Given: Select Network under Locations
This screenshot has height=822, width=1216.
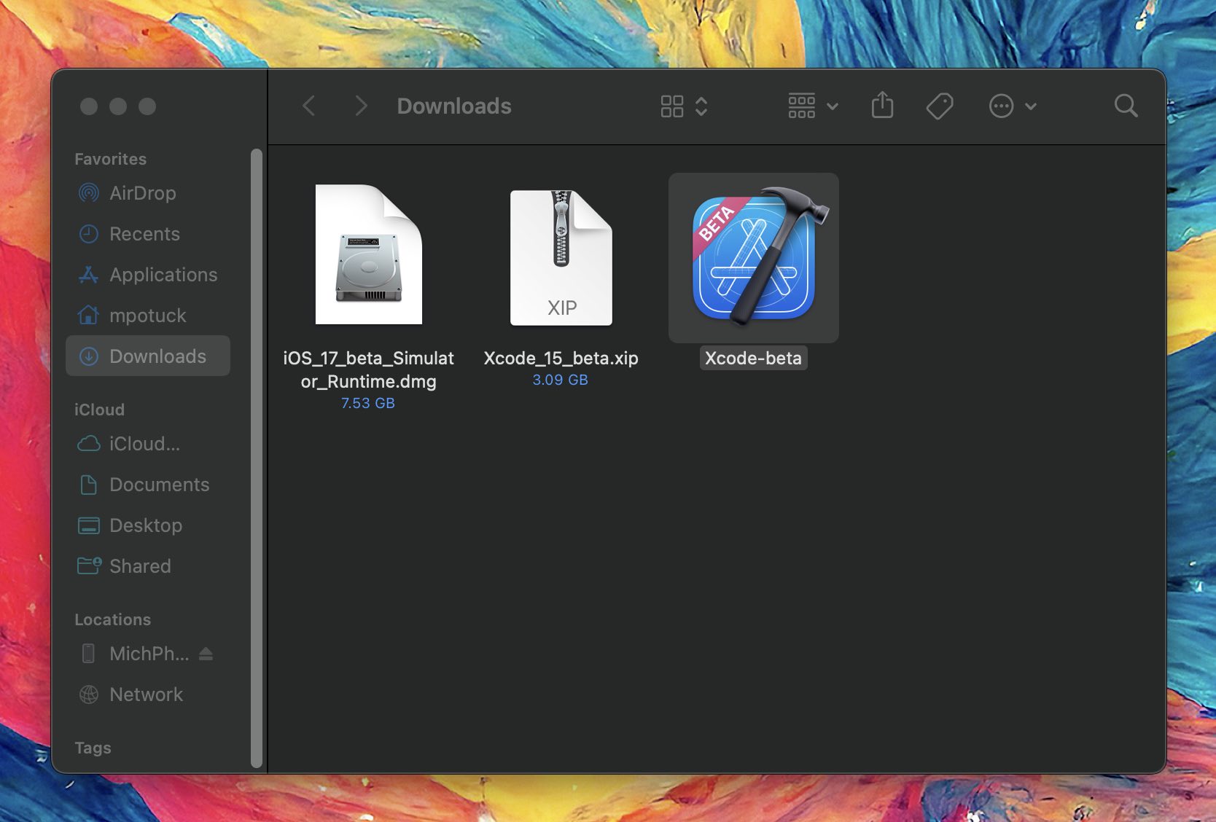Looking at the screenshot, I should click(x=146, y=694).
